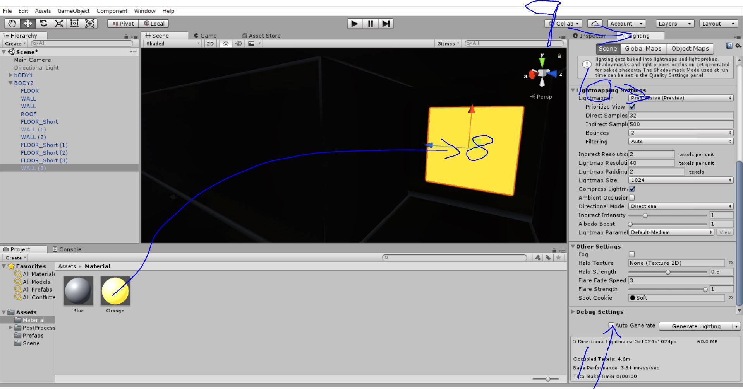Open the Component menu
Image resolution: width=743 pixels, height=389 pixels.
[112, 11]
